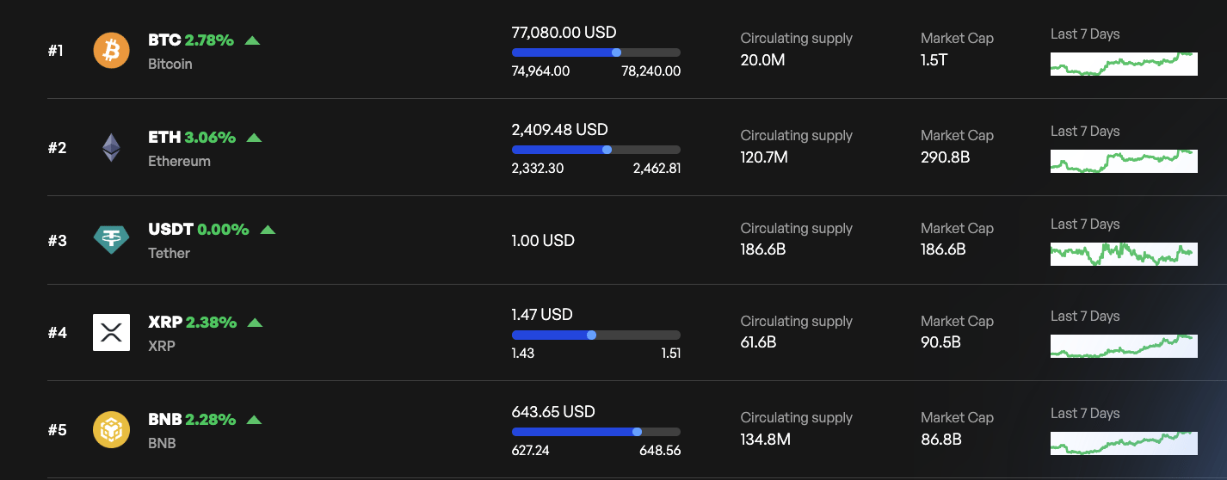View Bitcoin's Last 7 Days chart
The image size is (1227, 480).
1123,64
